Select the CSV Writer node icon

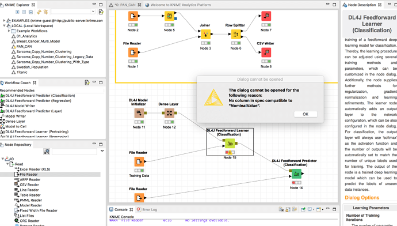pos(266,52)
